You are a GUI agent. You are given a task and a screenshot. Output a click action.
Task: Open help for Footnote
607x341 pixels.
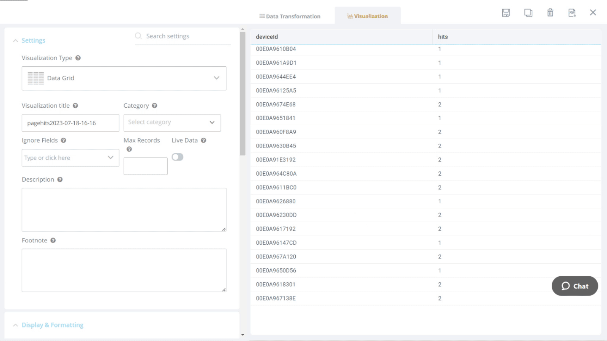coord(53,240)
